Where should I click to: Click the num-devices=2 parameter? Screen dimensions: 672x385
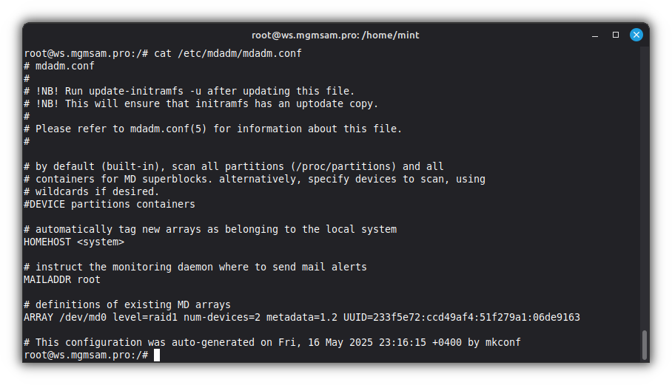tap(228, 318)
